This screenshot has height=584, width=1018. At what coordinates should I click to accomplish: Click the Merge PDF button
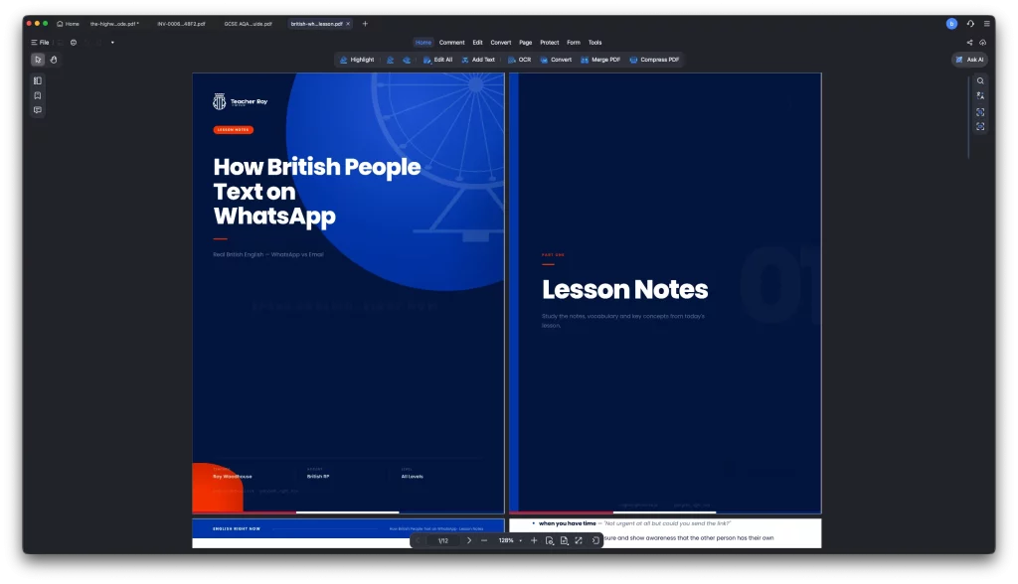click(600, 60)
